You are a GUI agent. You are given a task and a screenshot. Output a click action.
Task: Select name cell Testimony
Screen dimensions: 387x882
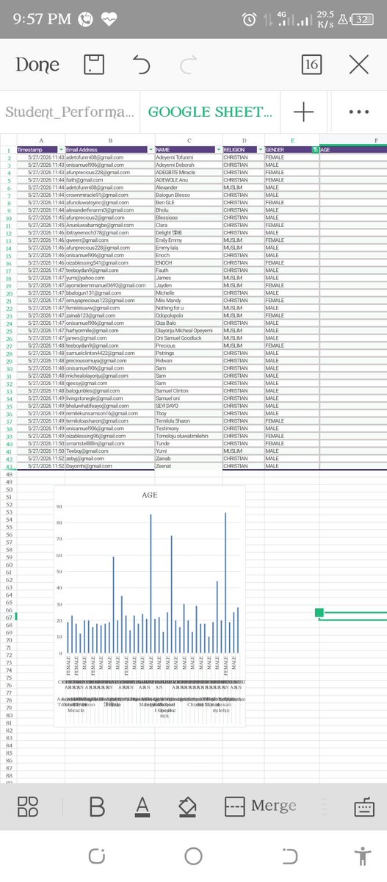pos(189,429)
